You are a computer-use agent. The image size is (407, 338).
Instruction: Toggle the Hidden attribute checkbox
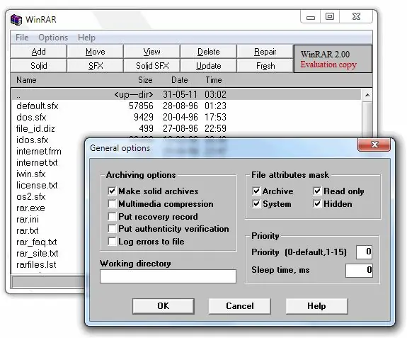pos(317,204)
